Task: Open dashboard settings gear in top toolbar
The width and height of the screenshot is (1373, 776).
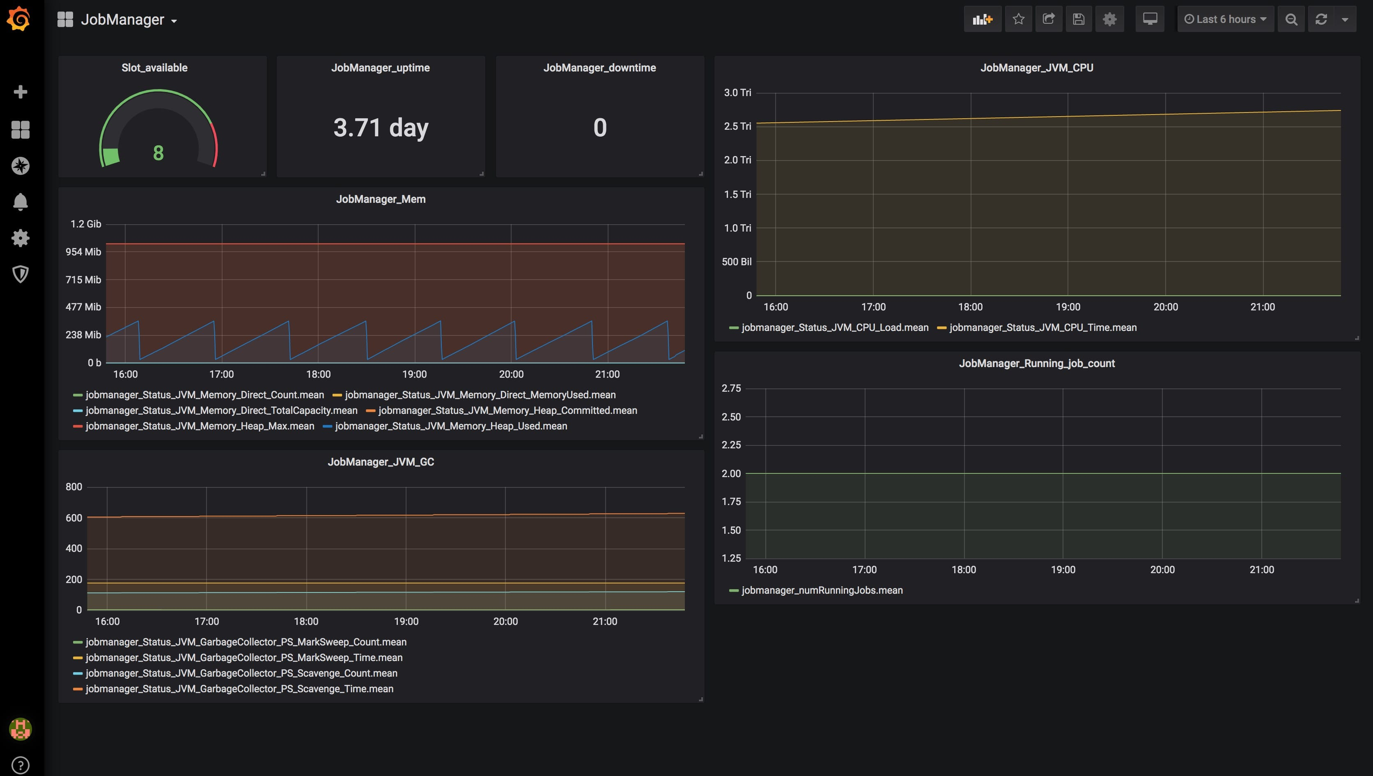Action: pos(1110,19)
